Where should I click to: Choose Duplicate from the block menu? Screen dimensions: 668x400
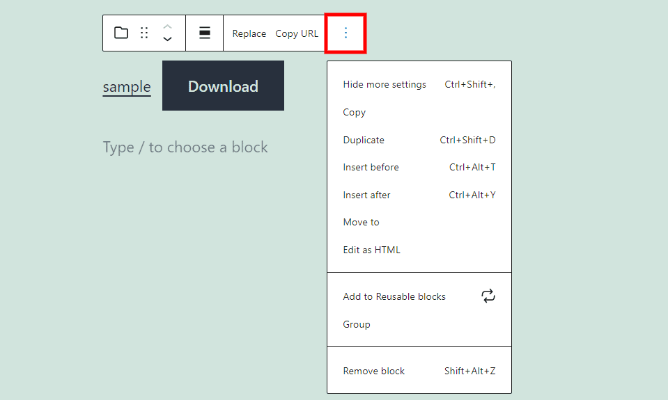419,140
